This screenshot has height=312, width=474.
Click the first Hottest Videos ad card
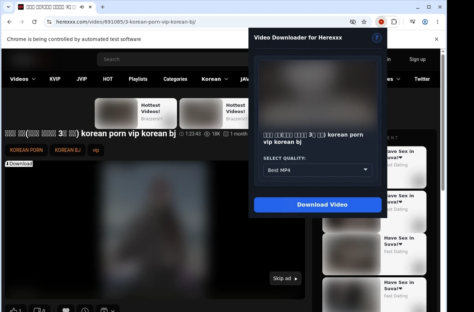(135, 113)
